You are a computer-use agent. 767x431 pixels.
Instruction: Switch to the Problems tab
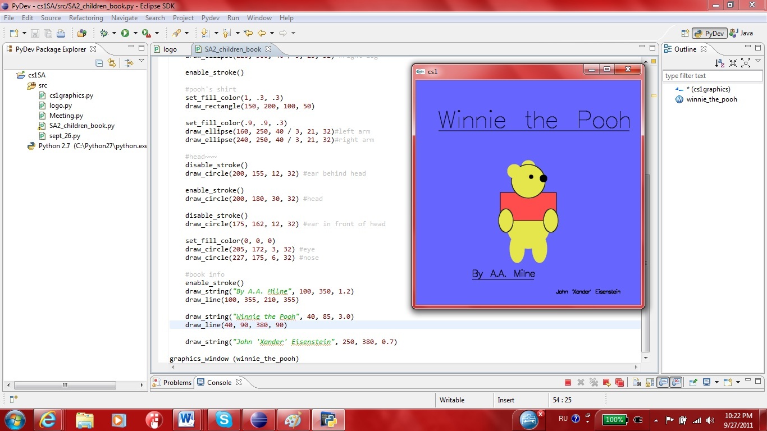[172, 383]
